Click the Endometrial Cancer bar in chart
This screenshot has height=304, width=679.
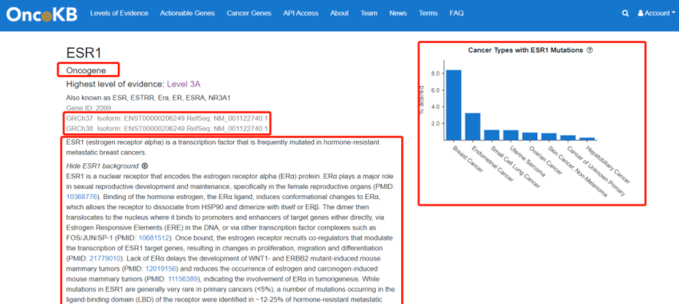(472, 126)
